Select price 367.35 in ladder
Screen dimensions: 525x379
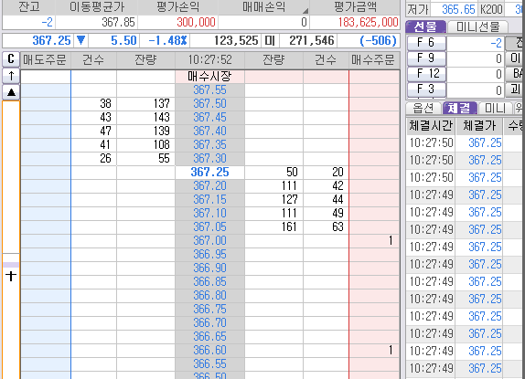(x=209, y=144)
